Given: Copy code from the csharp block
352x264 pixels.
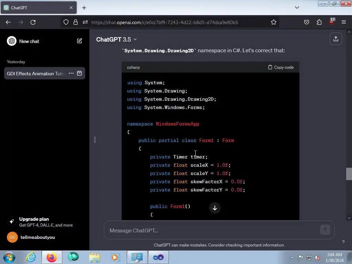Looking at the screenshot, I should (281, 67).
